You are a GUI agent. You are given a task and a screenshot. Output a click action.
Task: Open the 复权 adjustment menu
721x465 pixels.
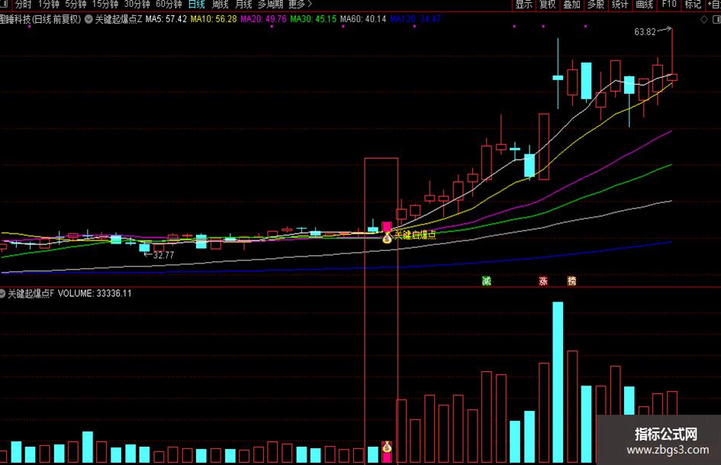(547, 5)
